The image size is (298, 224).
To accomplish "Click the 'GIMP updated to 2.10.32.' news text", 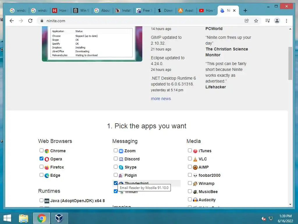I will 166,40.
